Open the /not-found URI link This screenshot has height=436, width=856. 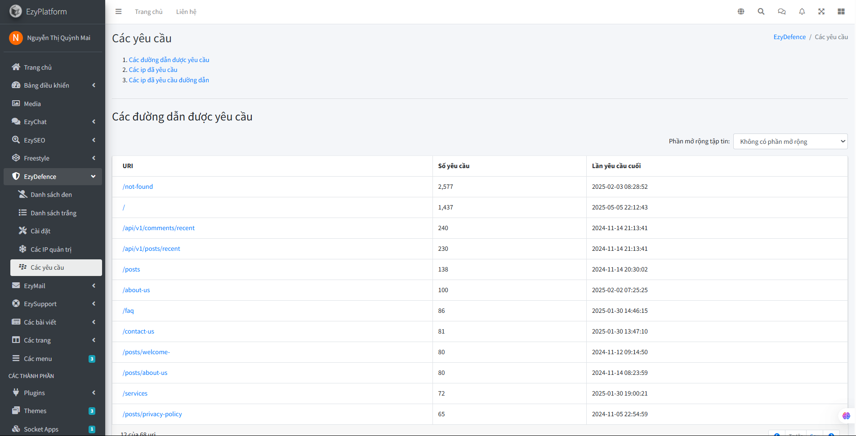click(138, 187)
